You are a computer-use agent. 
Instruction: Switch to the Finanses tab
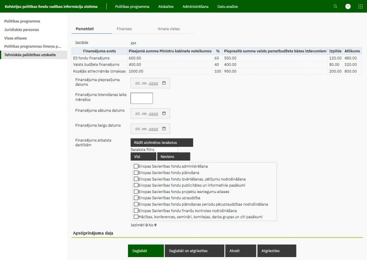(x=124, y=29)
